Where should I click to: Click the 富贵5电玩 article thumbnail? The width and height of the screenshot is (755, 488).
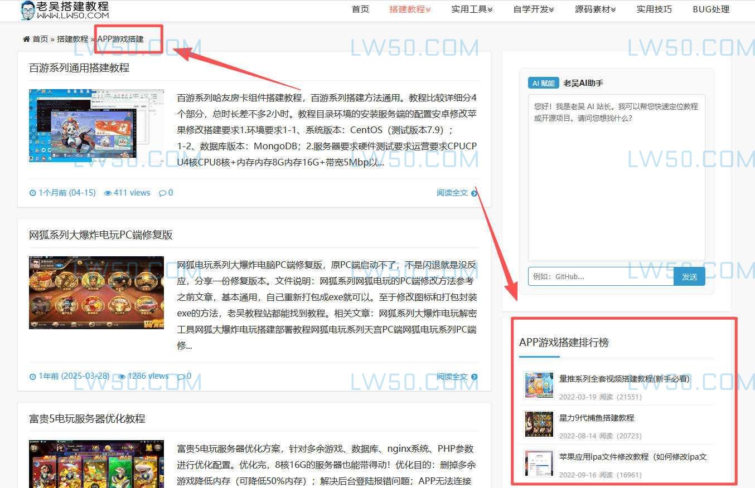click(96, 464)
